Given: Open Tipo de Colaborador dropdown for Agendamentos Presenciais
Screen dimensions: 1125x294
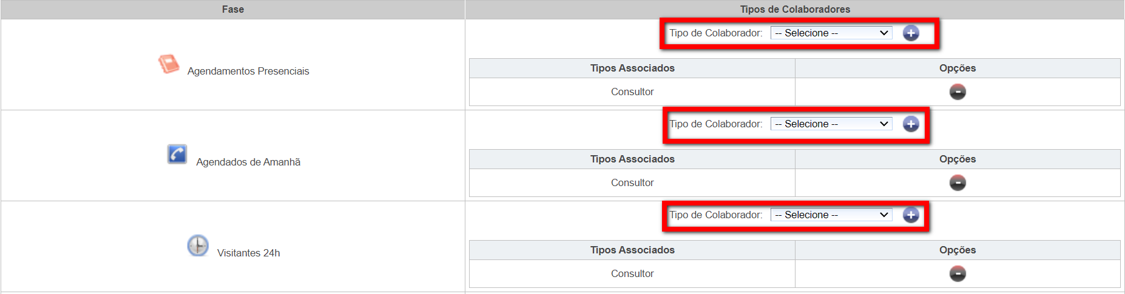Looking at the screenshot, I should coord(831,33).
